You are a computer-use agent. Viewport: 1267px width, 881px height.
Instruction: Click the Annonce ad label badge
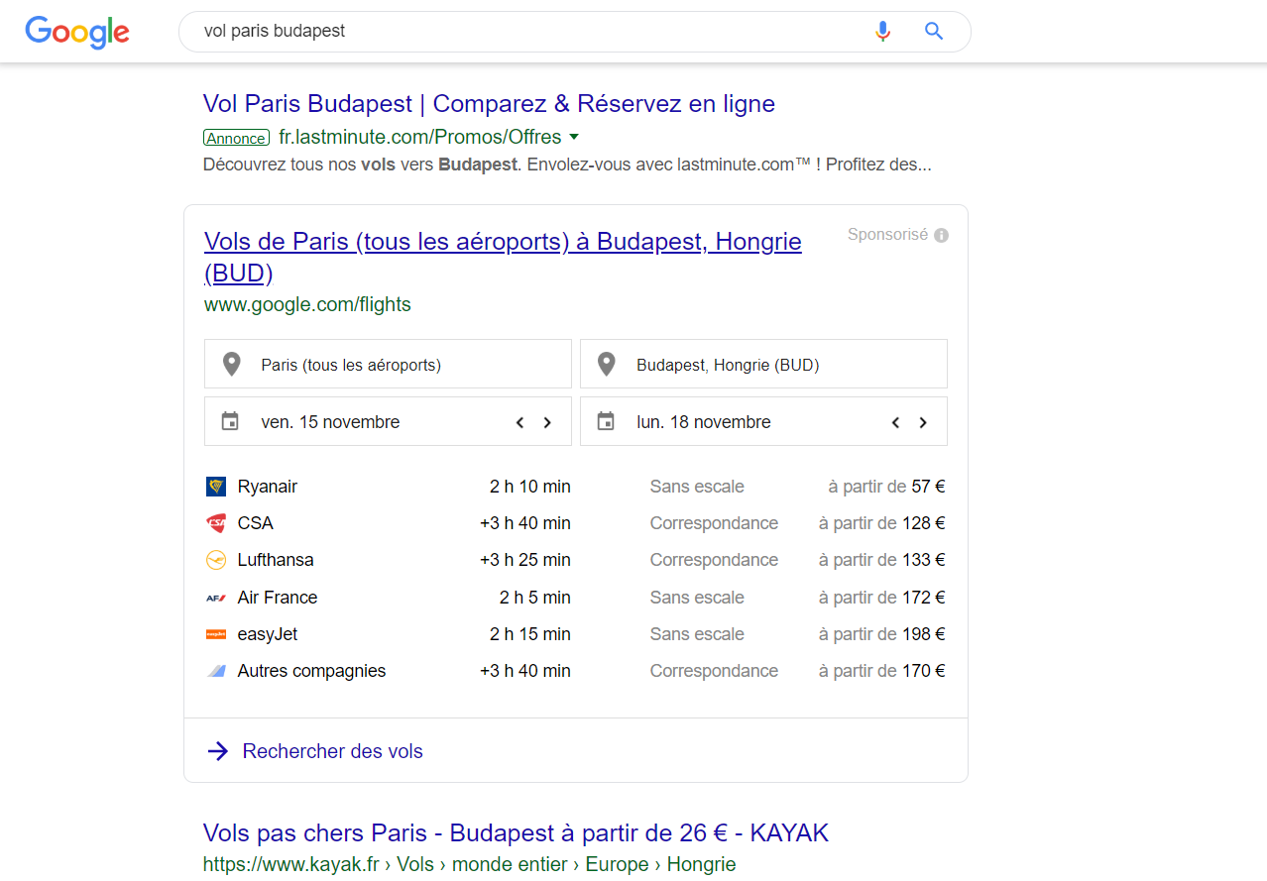click(x=236, y=138)
